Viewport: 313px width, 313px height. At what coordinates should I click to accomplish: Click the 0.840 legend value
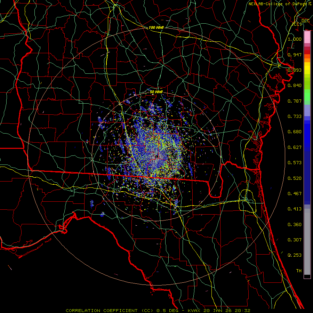tap(295, 86)
